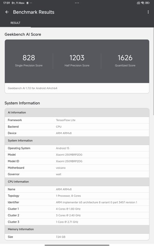Tap the Memory Information section header
The height and width of the screenshot is (247, 154).
[x=77, y=229]
